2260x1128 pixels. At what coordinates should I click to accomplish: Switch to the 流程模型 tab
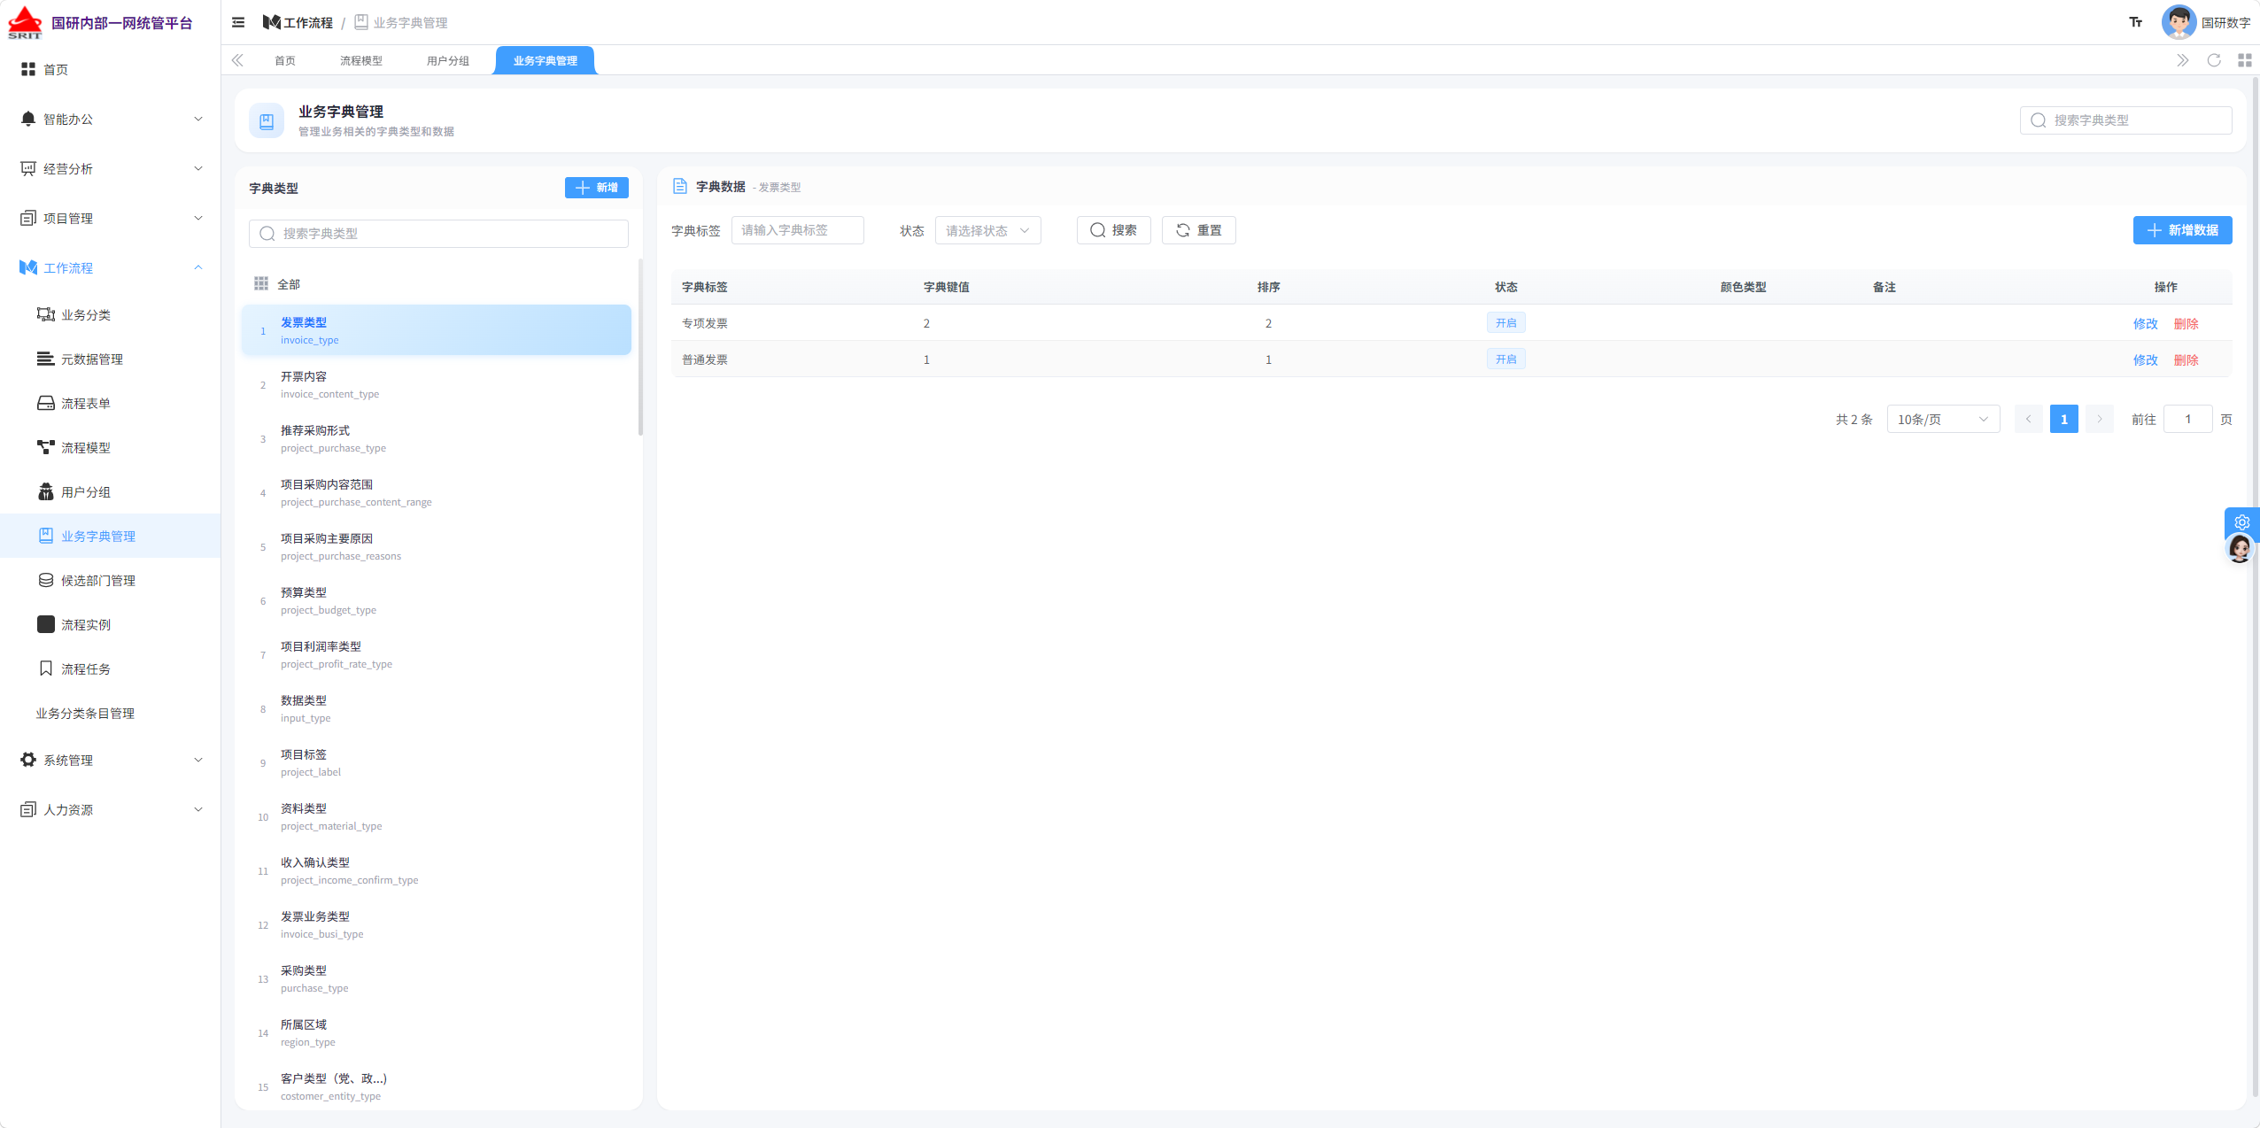(x=361, y=60)
